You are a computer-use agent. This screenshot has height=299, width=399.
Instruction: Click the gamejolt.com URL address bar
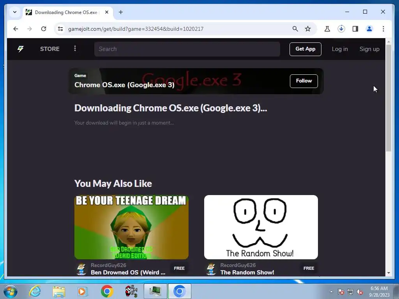click(136, 29)
